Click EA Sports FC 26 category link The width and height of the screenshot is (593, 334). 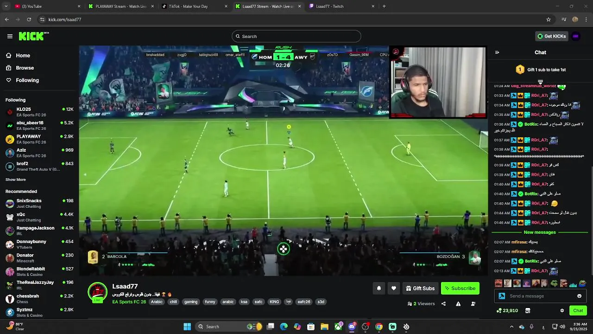coord(129,302)
